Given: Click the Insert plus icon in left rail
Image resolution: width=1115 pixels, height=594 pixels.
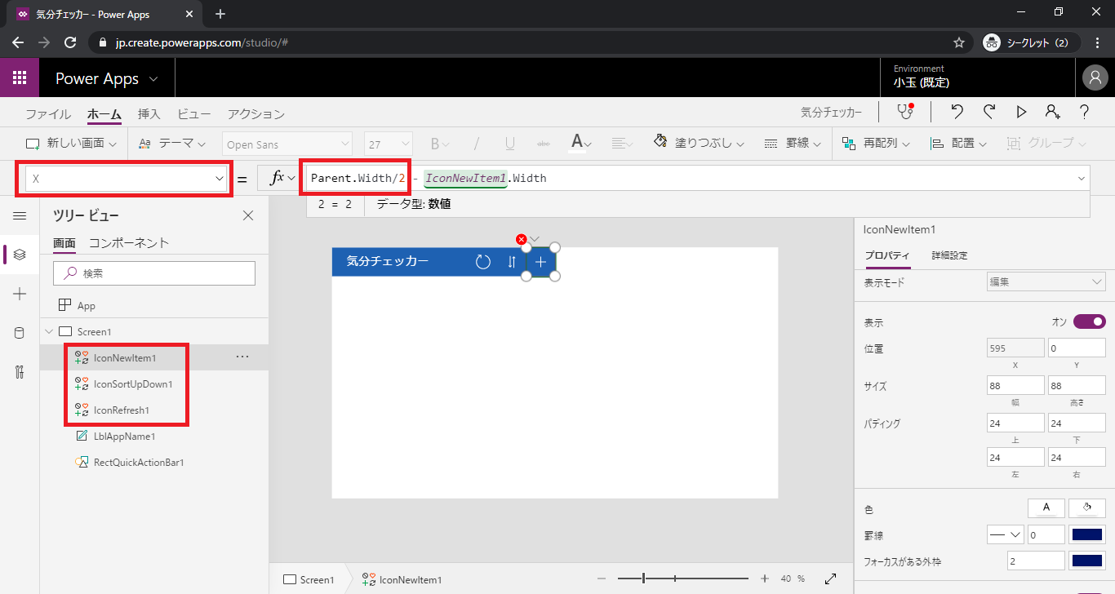Looking at the screenshot, I should 20,294.
